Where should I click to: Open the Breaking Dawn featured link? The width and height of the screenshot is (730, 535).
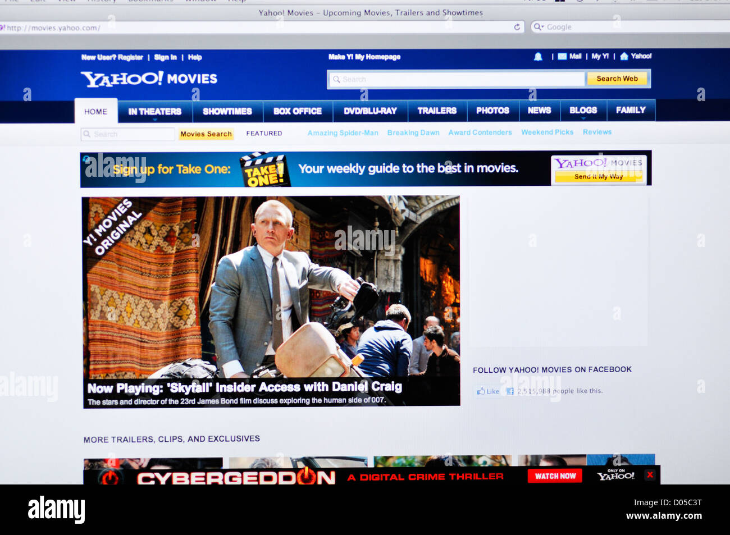[x=413, y=132]
